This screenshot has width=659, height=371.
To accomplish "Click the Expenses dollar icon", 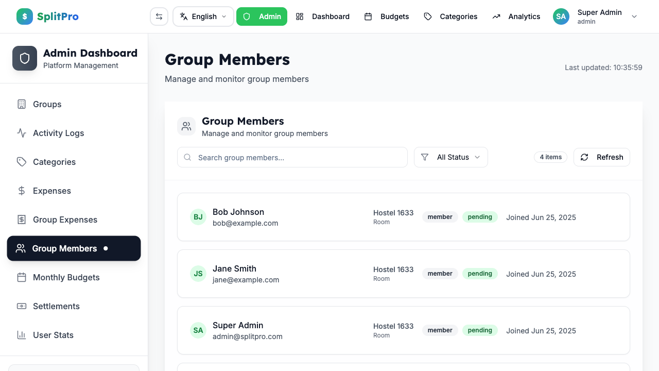I will [x=21, y=191].
